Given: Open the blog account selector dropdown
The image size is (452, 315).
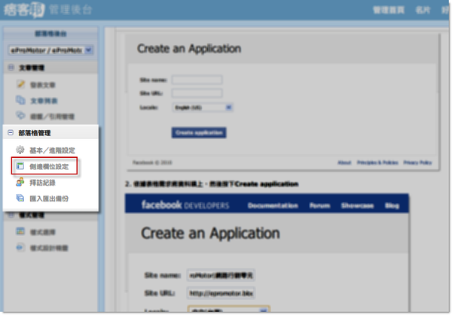Looking at the screenshot, I should pyautogui.click(x=50, y=50).
